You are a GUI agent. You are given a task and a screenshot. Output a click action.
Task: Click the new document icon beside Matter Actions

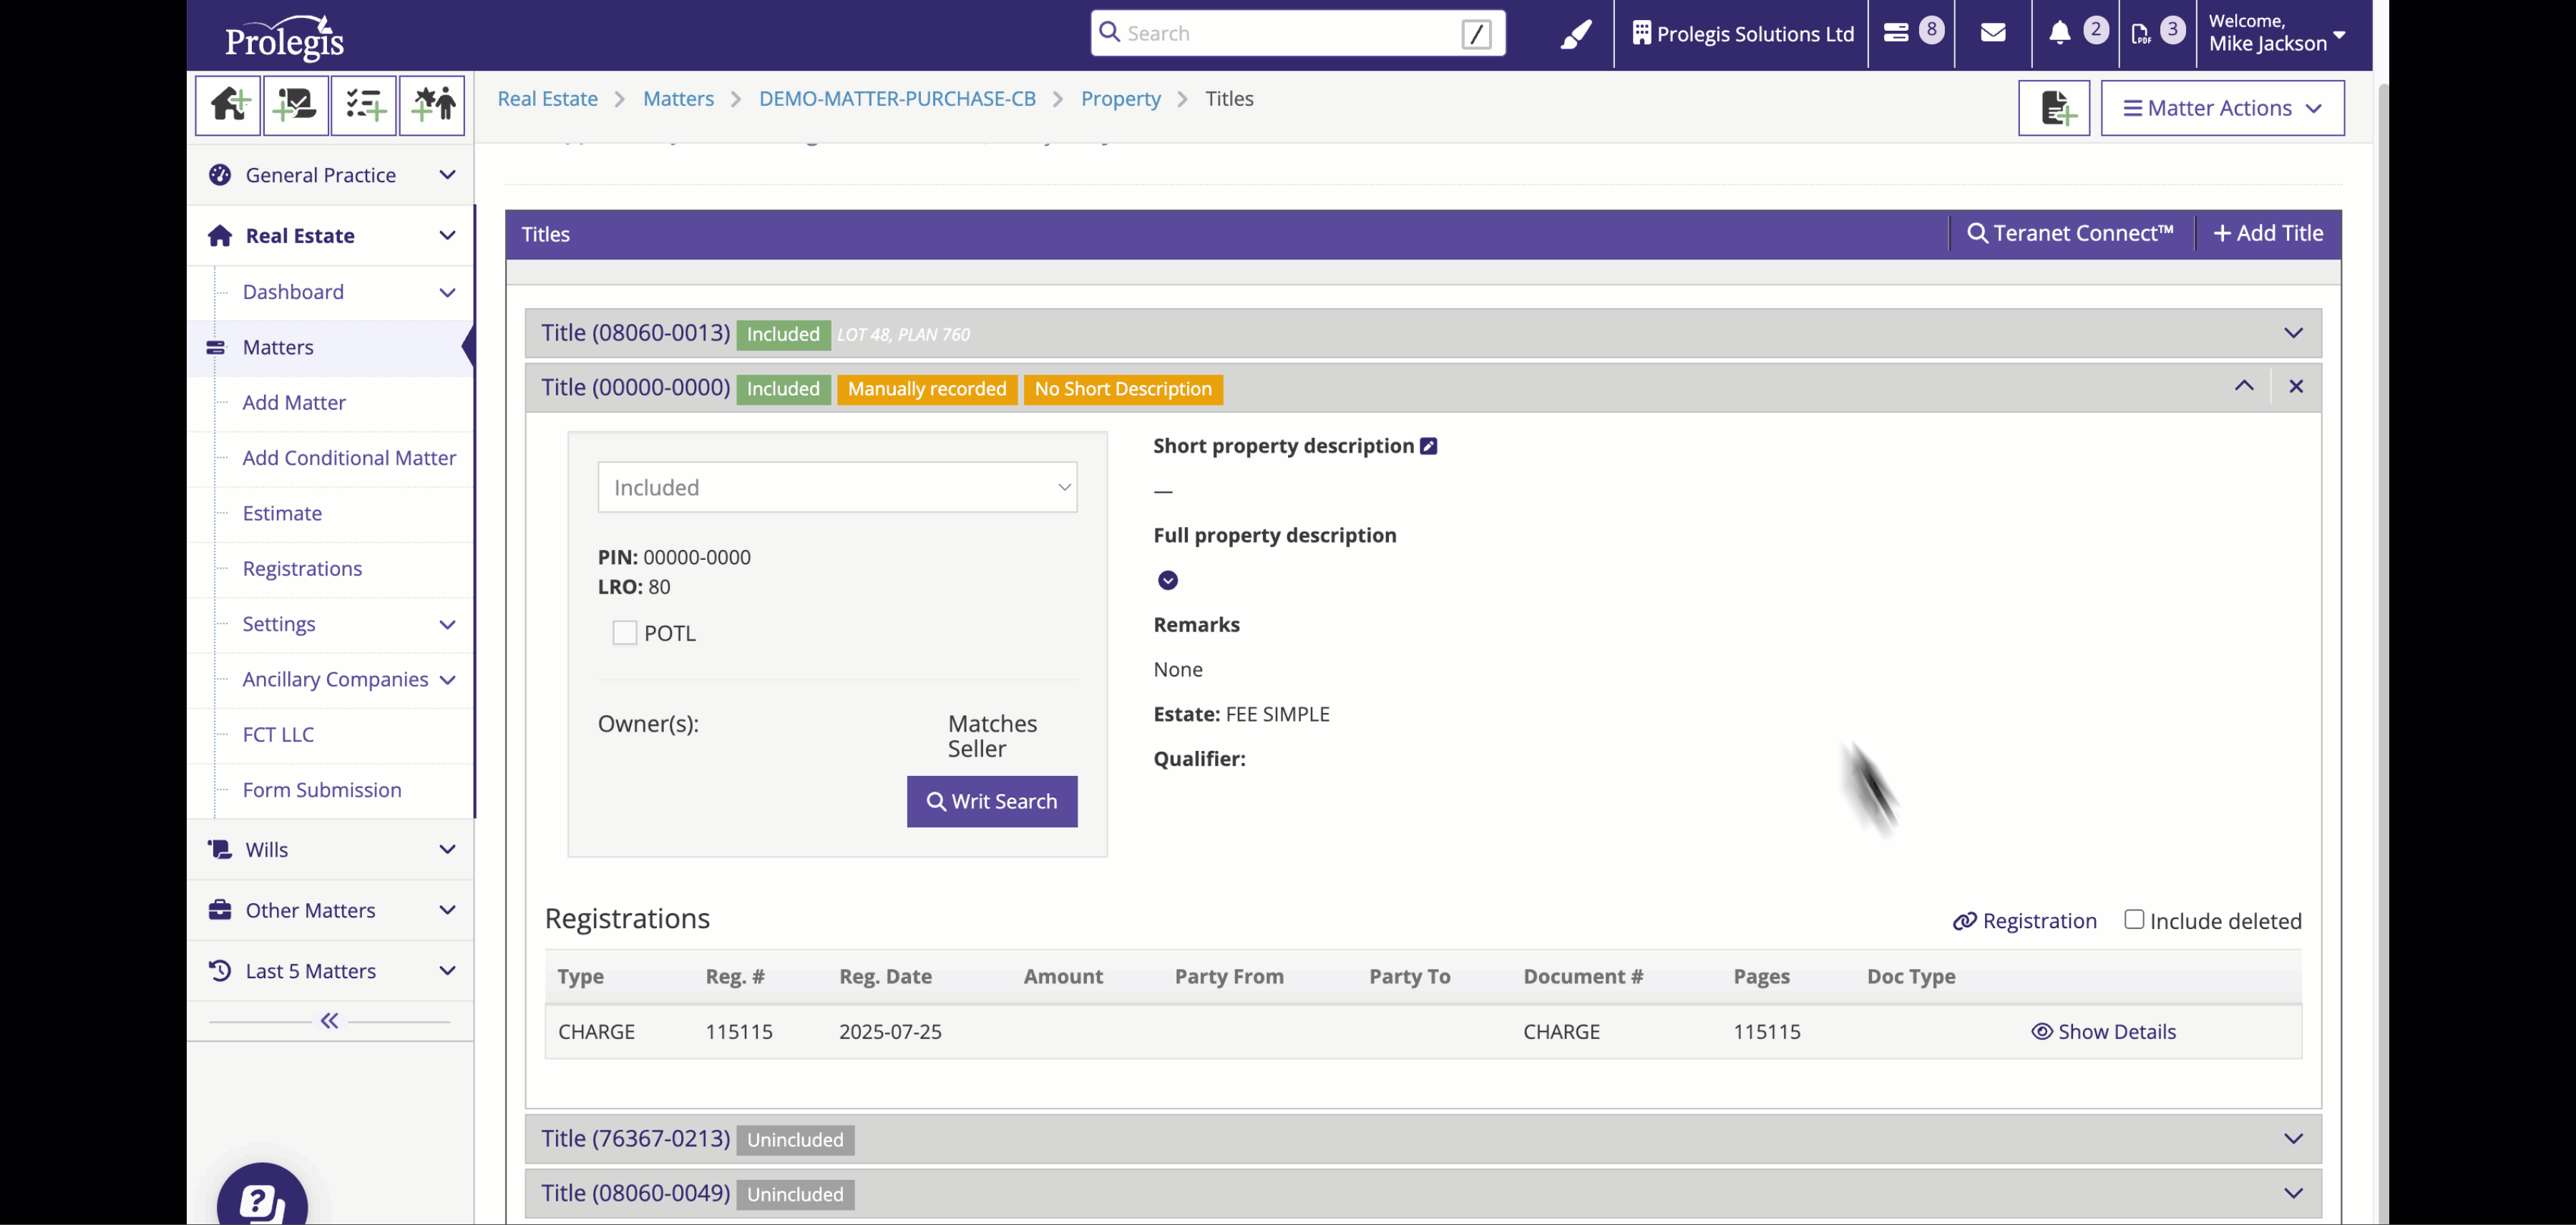2055,108
